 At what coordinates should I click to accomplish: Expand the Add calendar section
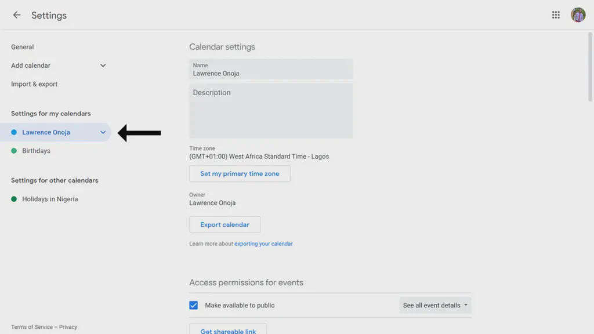coord(103,65)
